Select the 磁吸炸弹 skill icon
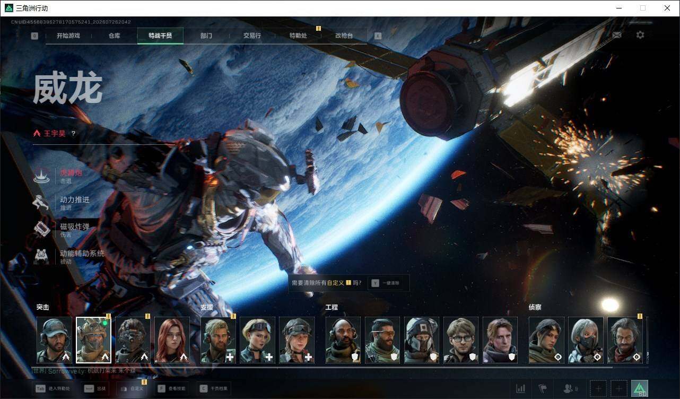Viewport: 680px width, 399px height. tap(42, 230)
